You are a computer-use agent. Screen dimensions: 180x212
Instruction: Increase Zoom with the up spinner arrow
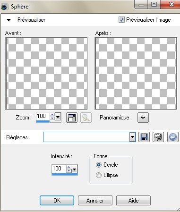click(x=52, y=114)
